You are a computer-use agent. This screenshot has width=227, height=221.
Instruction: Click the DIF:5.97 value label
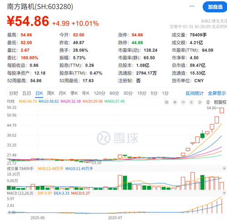pos(44,193)
